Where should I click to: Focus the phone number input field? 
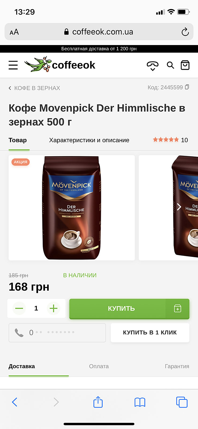click(57, 332)
